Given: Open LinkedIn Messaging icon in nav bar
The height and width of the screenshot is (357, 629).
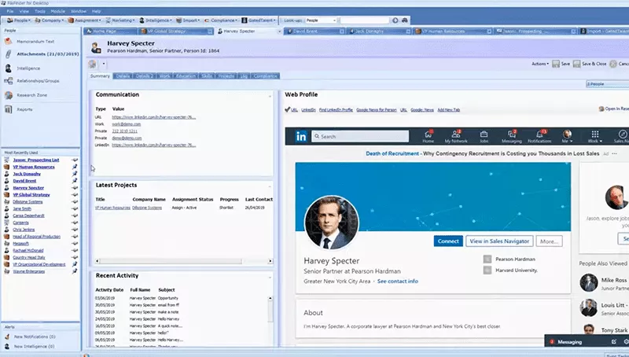Looking at the screenshot, I should (512, 136).
